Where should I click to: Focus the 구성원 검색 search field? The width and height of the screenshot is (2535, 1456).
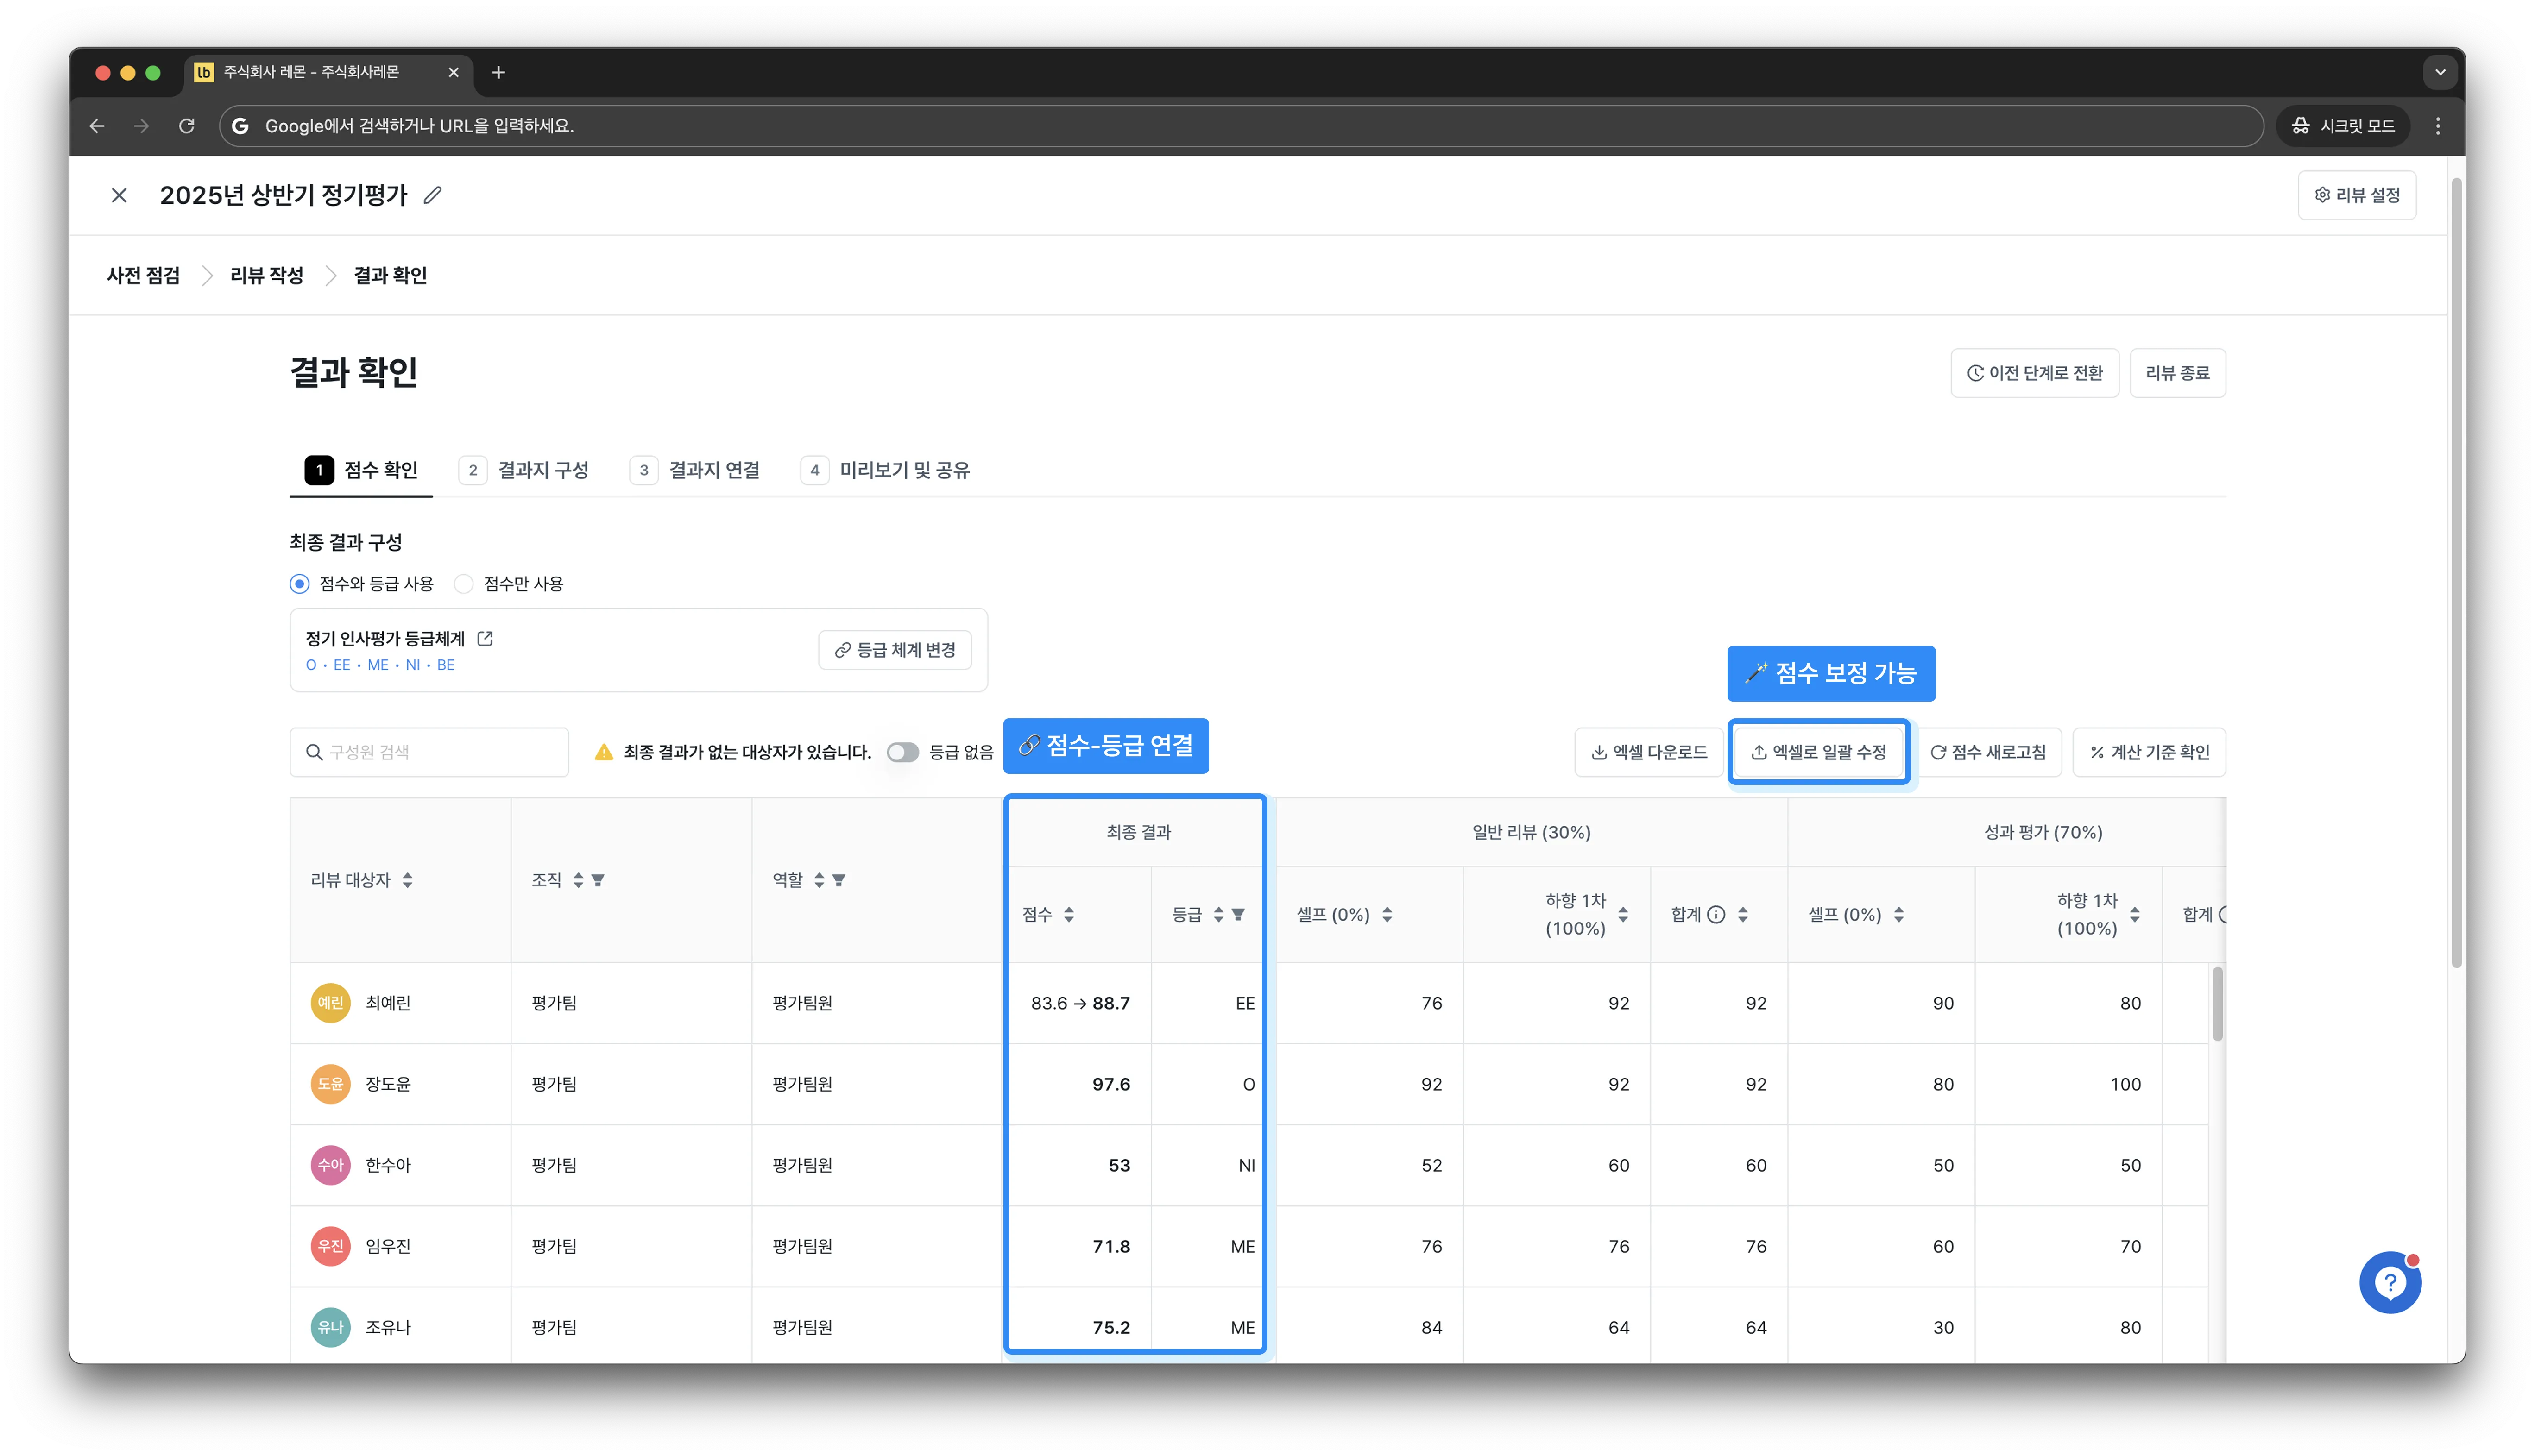pyautogui.click(x=429, y=752)
